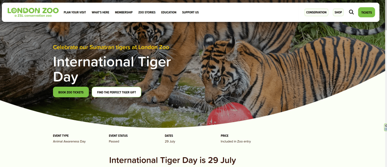Expand the Membership navigation item
This screenshot has width=387, height=167.
(x=124, y=12)
